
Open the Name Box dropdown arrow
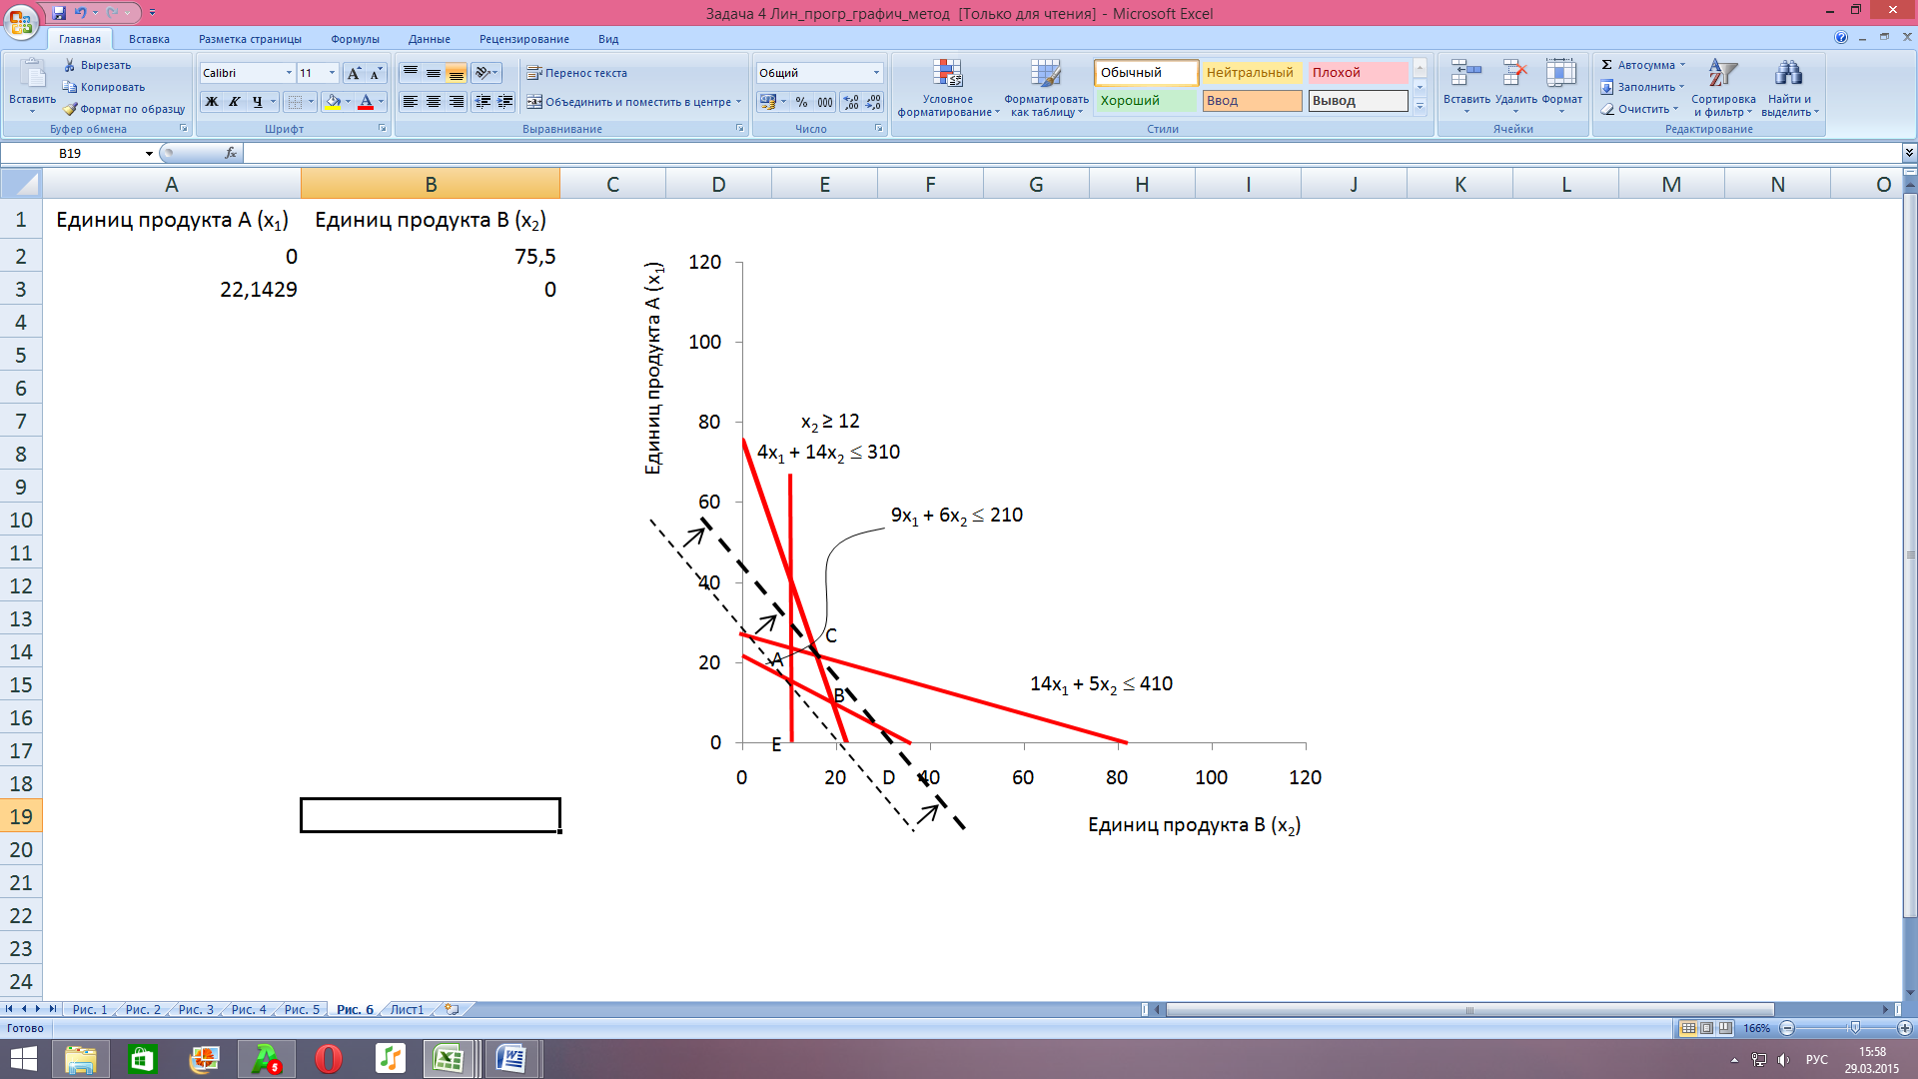click(x=149, y=154)
